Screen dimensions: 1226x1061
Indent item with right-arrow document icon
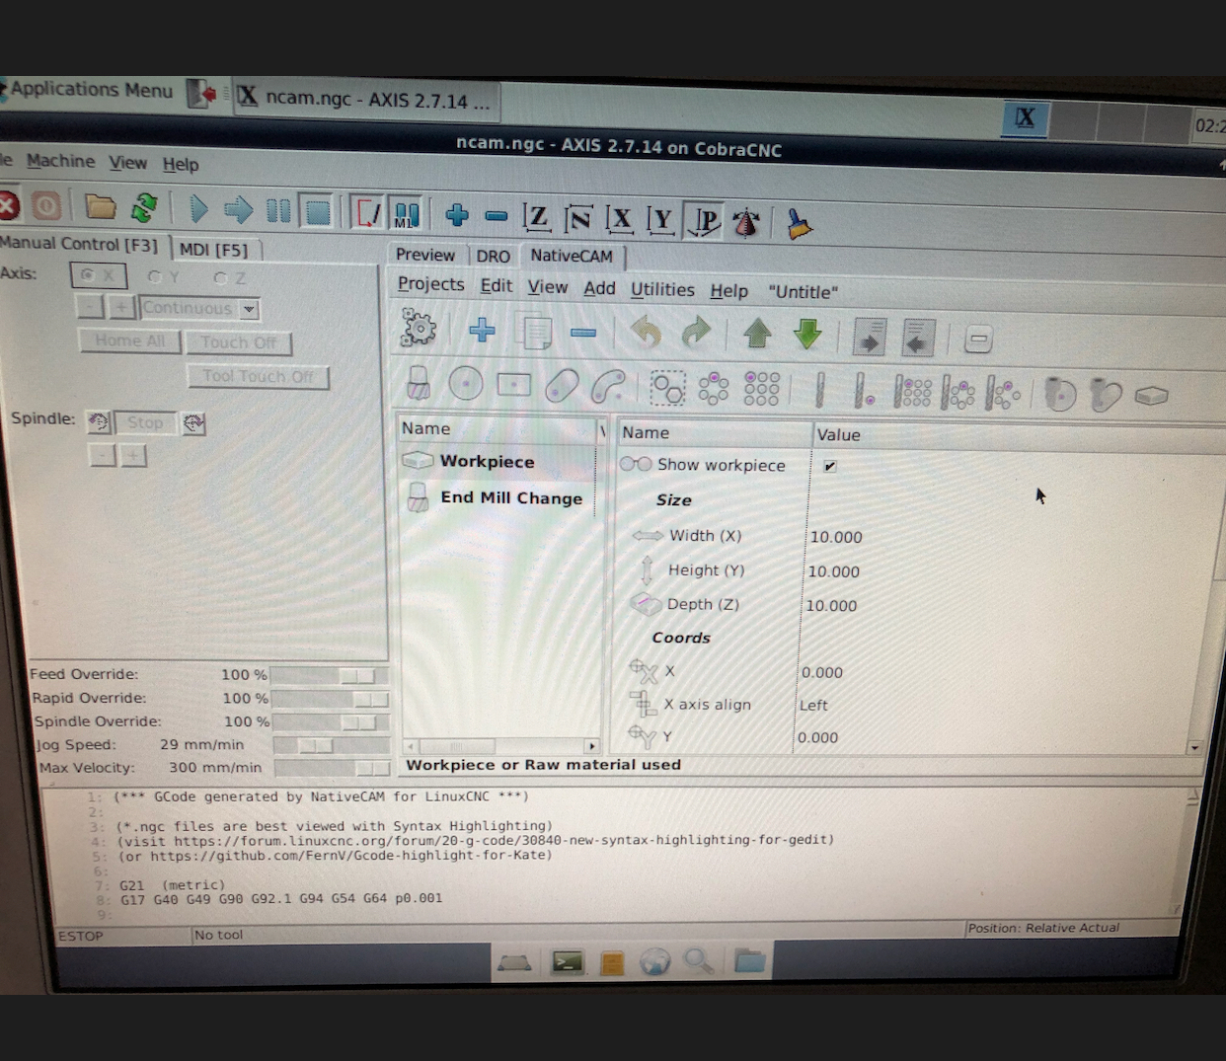869,337
